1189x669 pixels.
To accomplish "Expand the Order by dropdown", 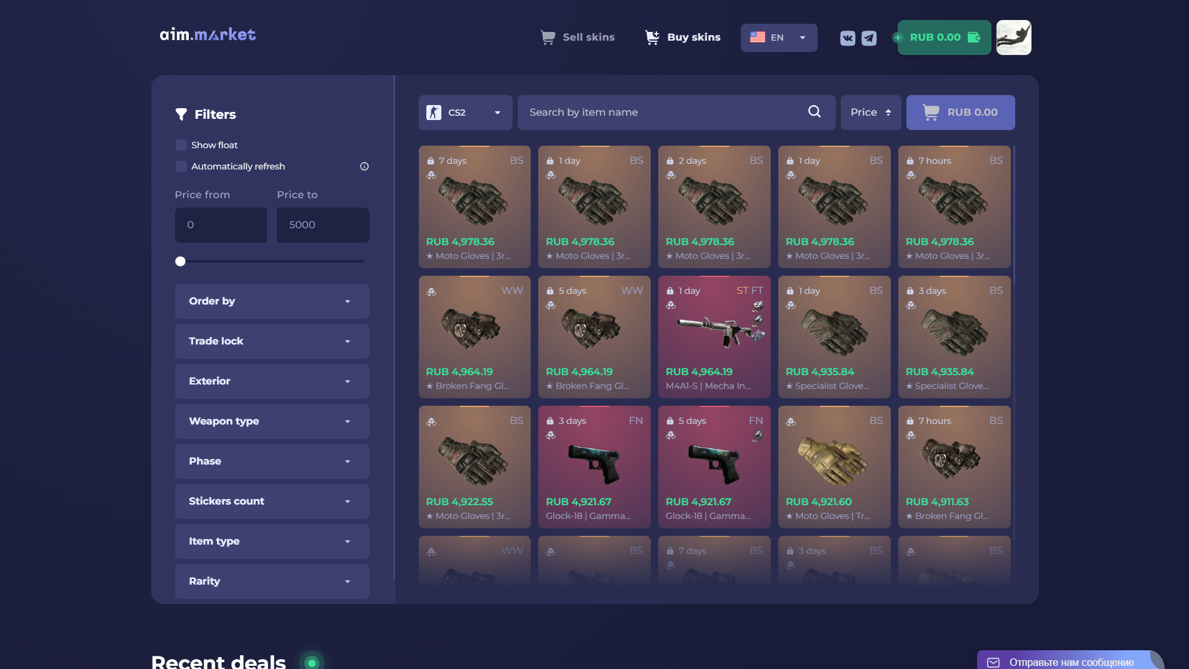I will tap(272, 301).
